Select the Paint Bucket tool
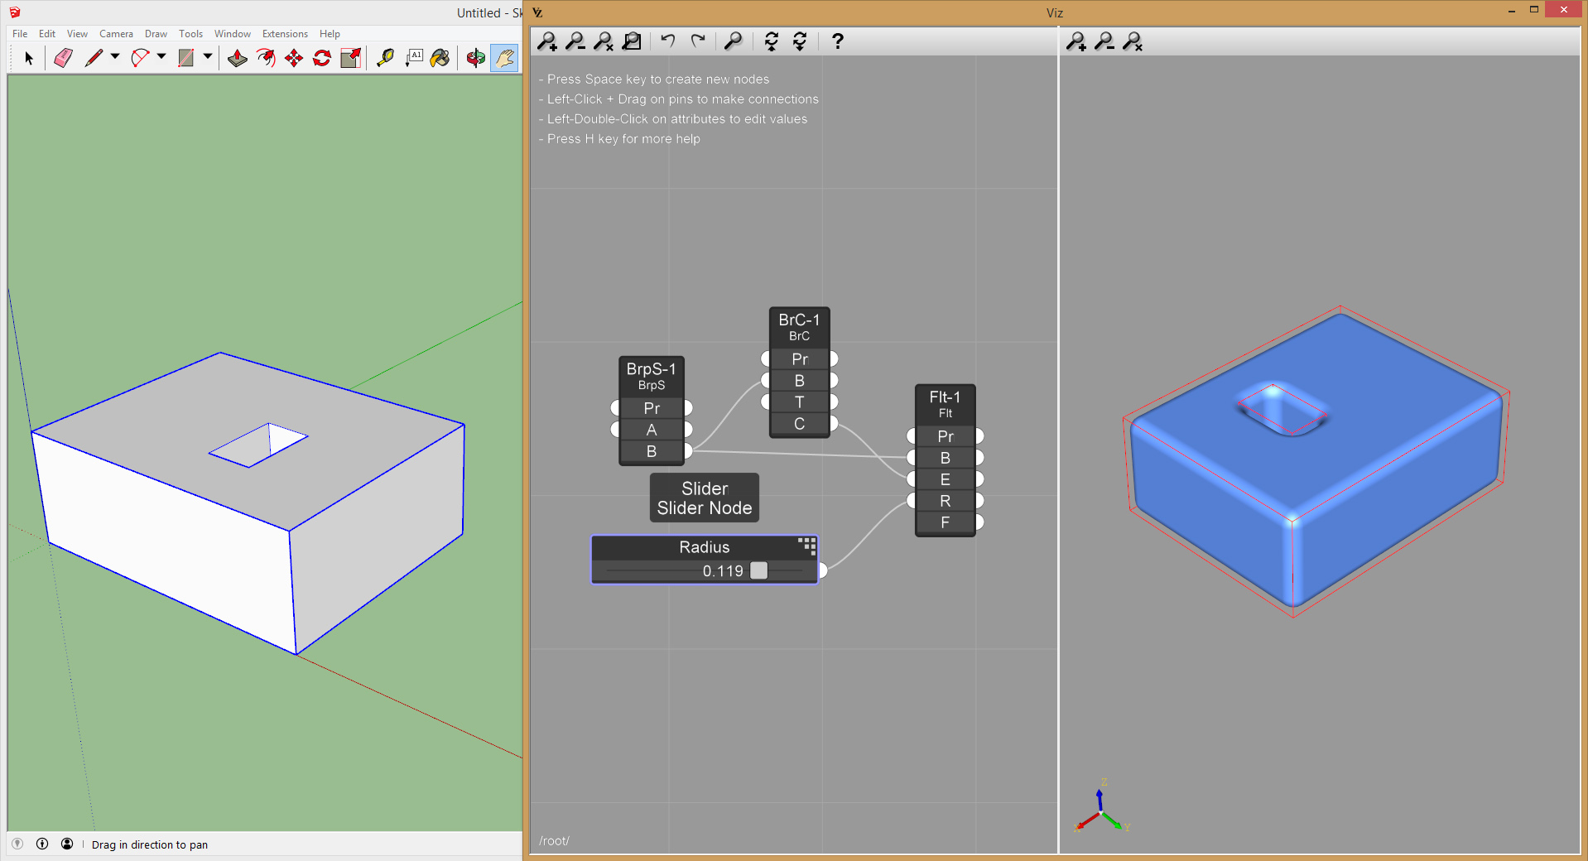The image size is (1588, 861). (440, 58)
